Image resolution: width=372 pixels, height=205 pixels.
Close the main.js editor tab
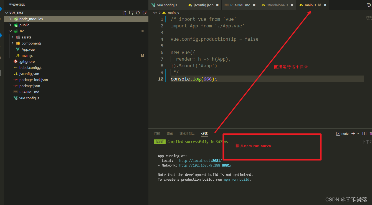(x=325, y=5)
